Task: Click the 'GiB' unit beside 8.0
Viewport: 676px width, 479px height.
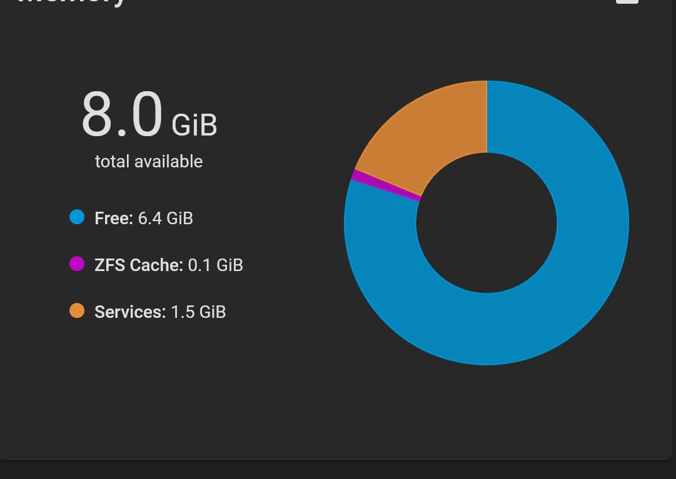Action: 194,126
